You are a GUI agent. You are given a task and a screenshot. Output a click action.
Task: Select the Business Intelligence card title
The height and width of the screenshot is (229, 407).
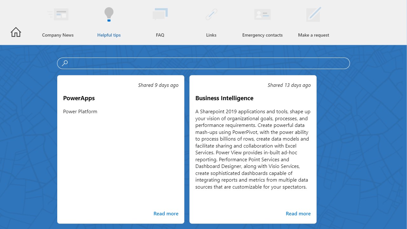point(224,98)
